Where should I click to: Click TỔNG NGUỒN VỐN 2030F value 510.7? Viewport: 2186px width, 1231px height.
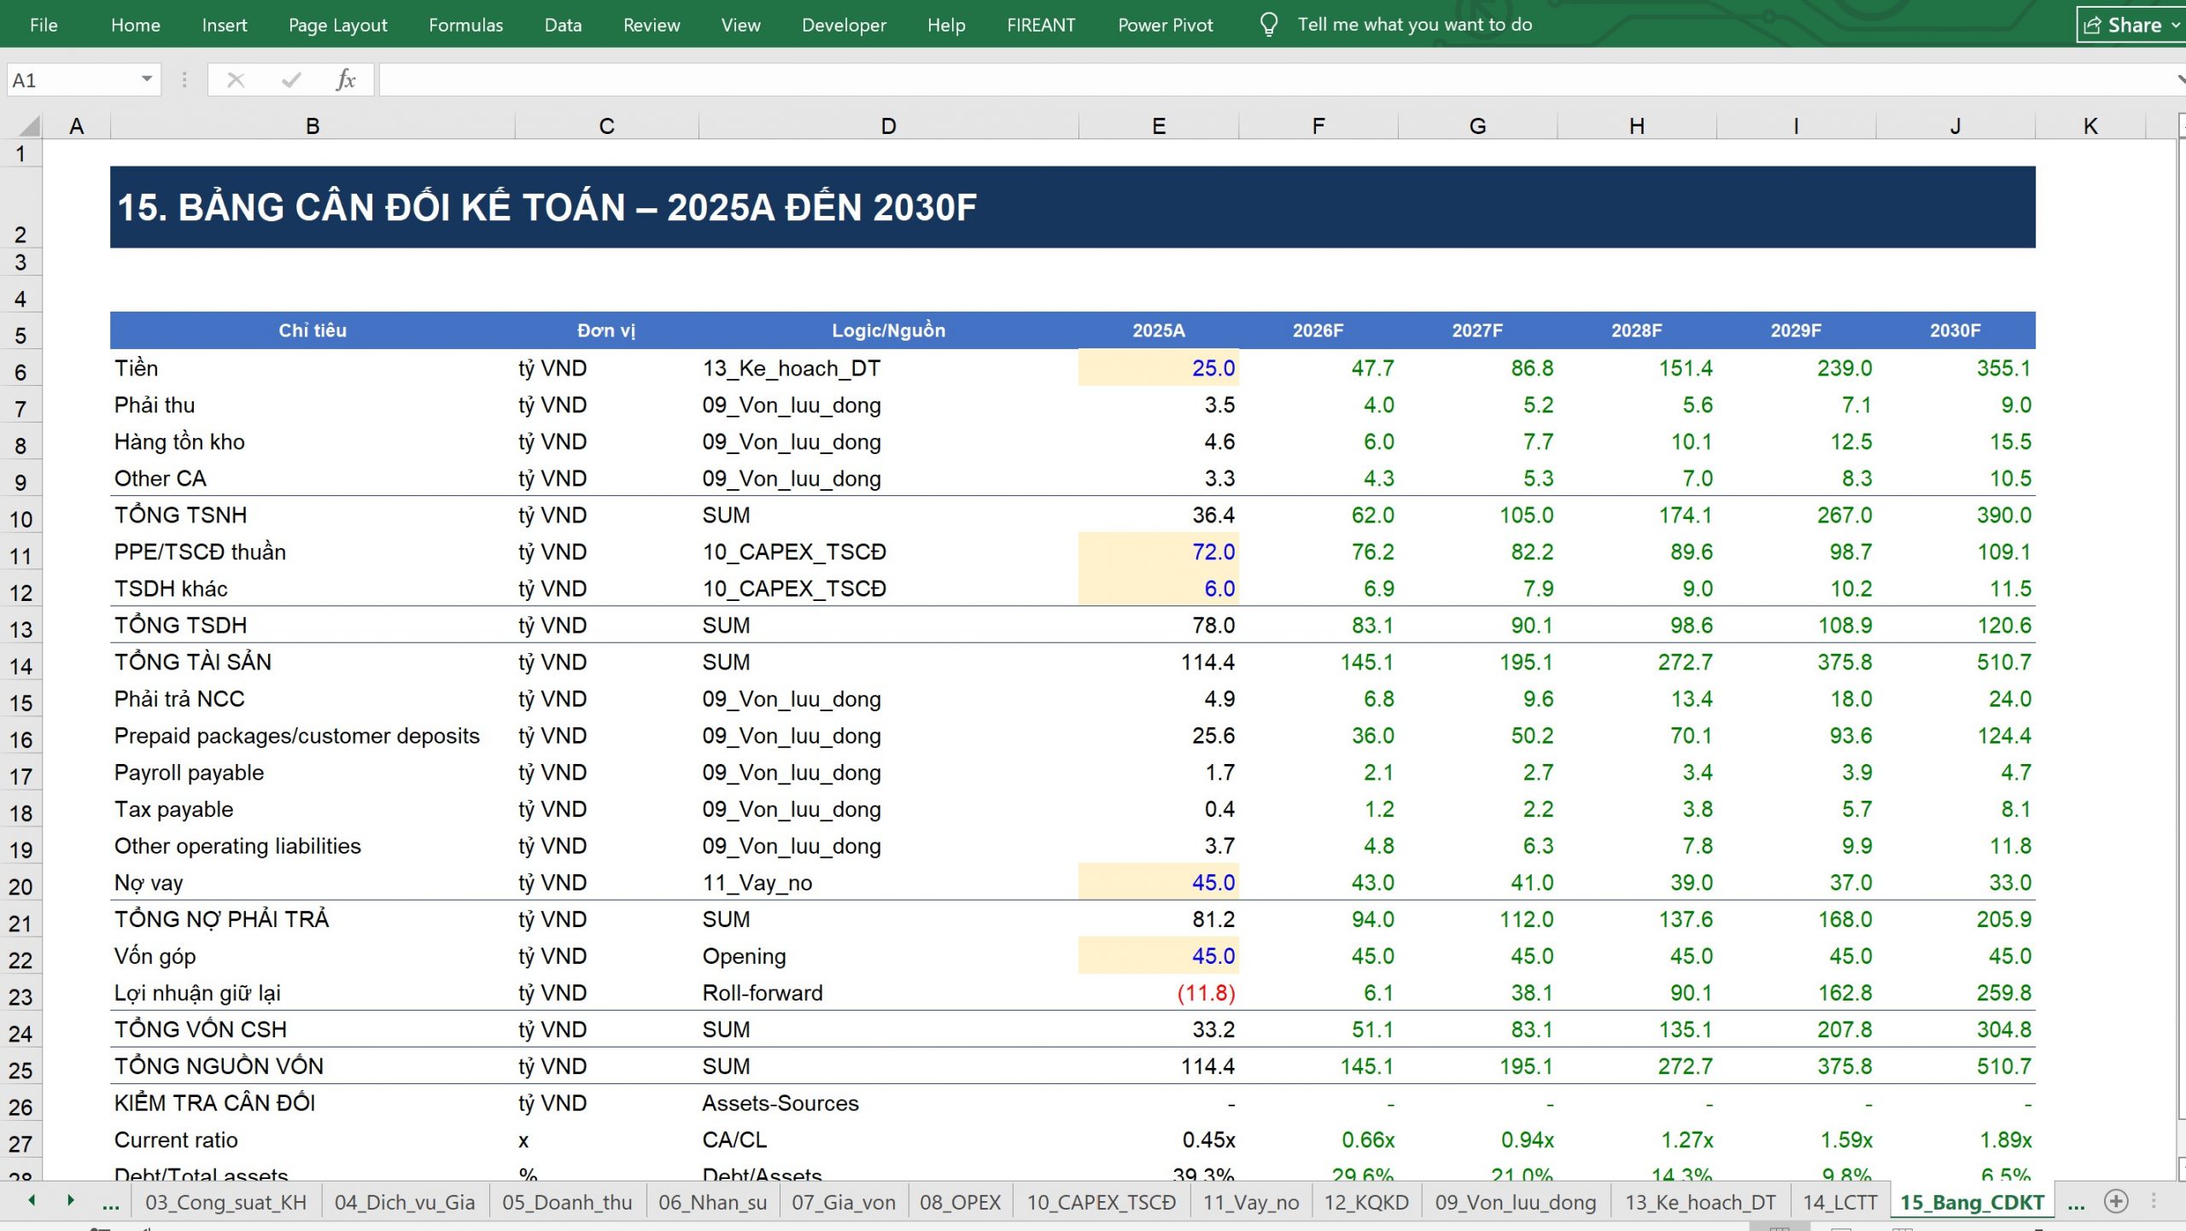point(1955,1066)
